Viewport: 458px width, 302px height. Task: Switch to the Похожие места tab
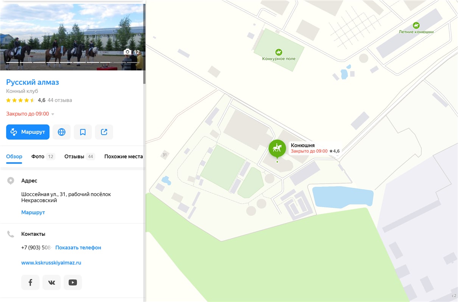click(124, 156)
